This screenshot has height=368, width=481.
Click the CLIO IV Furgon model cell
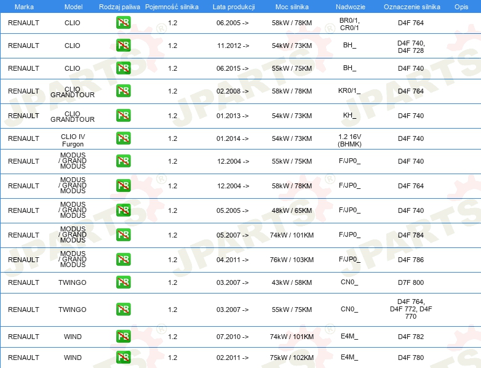[73, 140]
